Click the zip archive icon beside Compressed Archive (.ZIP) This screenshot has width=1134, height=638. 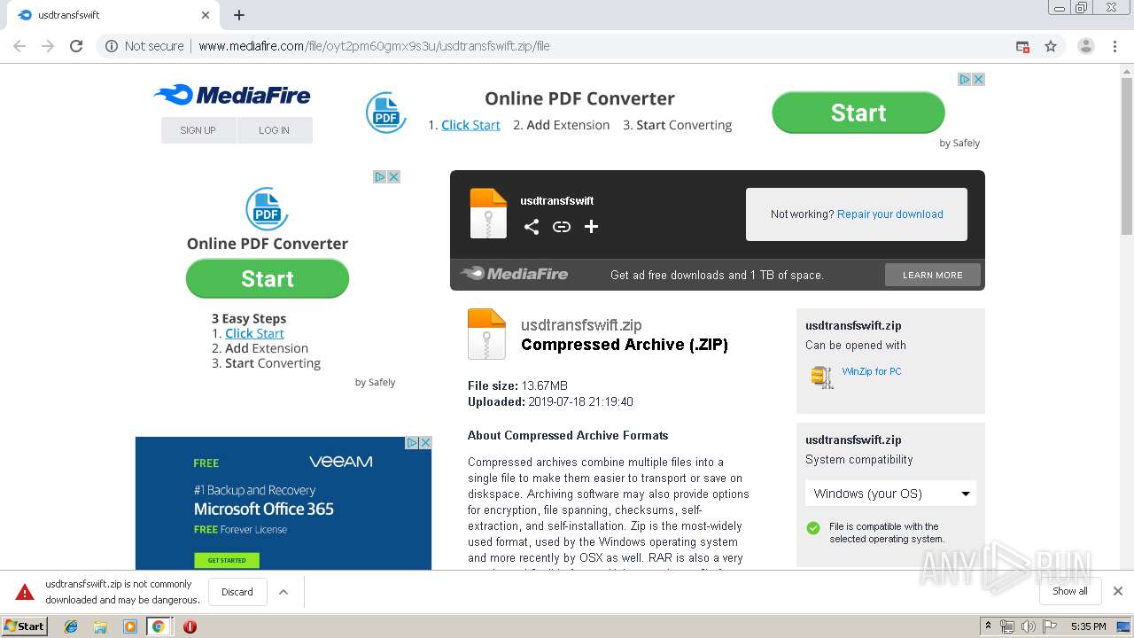486,333
